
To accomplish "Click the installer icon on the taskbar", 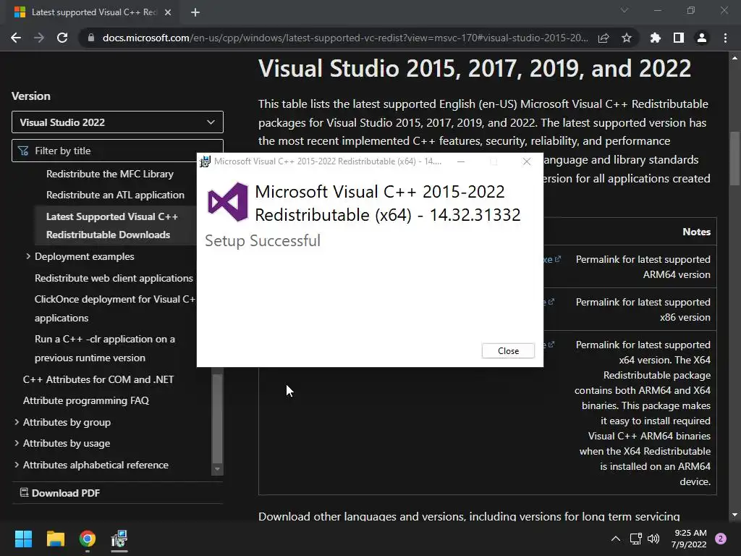I will click(119, 539).
